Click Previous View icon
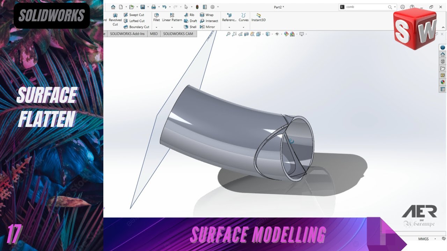Viewport: 447px width, 251px height. (240, 34)
